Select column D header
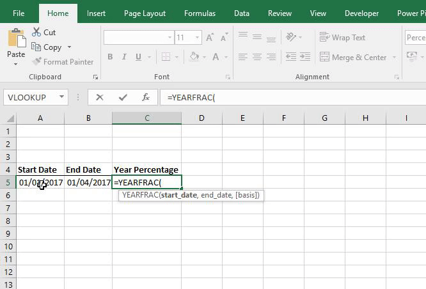 tap(201, 118)
